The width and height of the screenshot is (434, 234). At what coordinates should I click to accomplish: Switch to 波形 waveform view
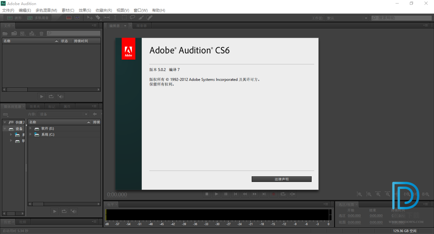[14, 18]
